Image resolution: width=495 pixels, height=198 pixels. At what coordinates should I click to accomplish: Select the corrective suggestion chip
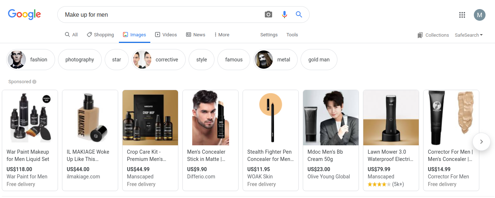tap(159, 60)
